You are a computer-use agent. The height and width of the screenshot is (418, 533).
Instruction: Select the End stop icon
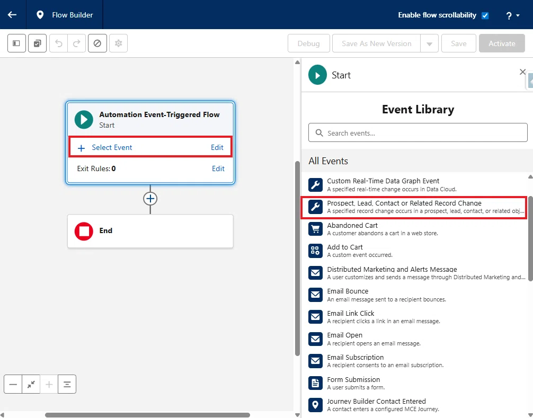(x=84, y=232)
